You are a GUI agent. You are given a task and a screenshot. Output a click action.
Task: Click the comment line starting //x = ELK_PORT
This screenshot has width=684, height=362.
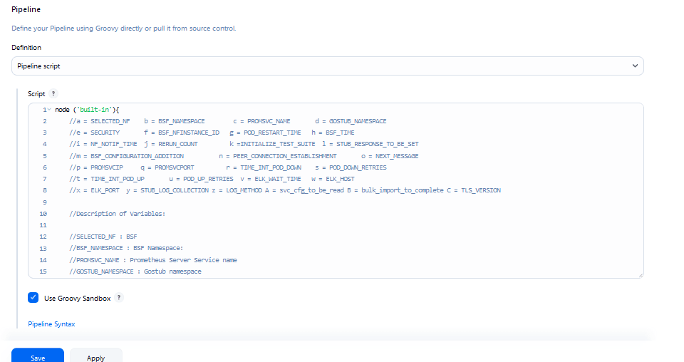click(285, 190)
